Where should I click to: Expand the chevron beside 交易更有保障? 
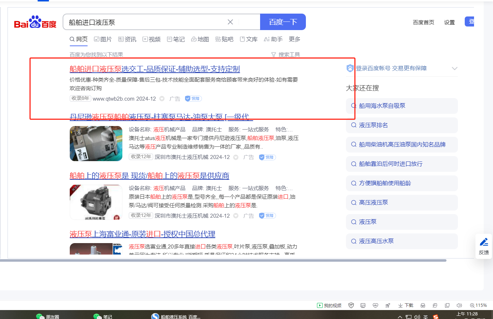(454, 68)
